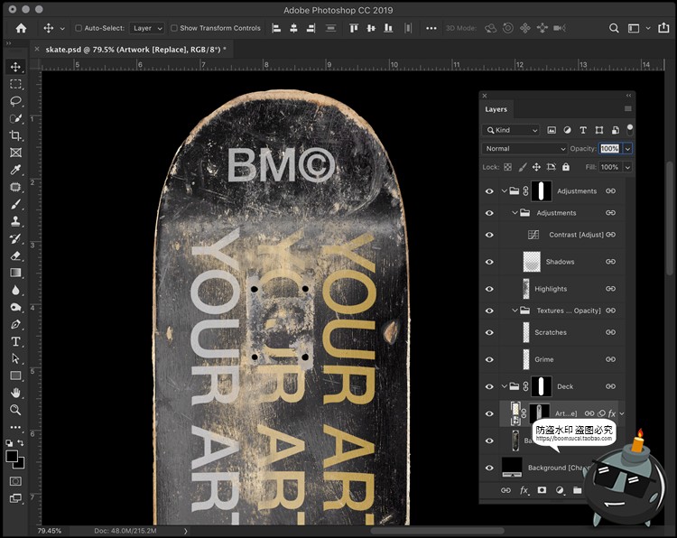
Task: Open the Normal blend mode dropdown
Action: tap(524, 149)
